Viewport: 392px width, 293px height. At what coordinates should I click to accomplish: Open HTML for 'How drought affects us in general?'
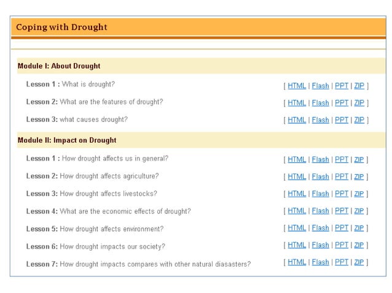(x=297, y=159)
